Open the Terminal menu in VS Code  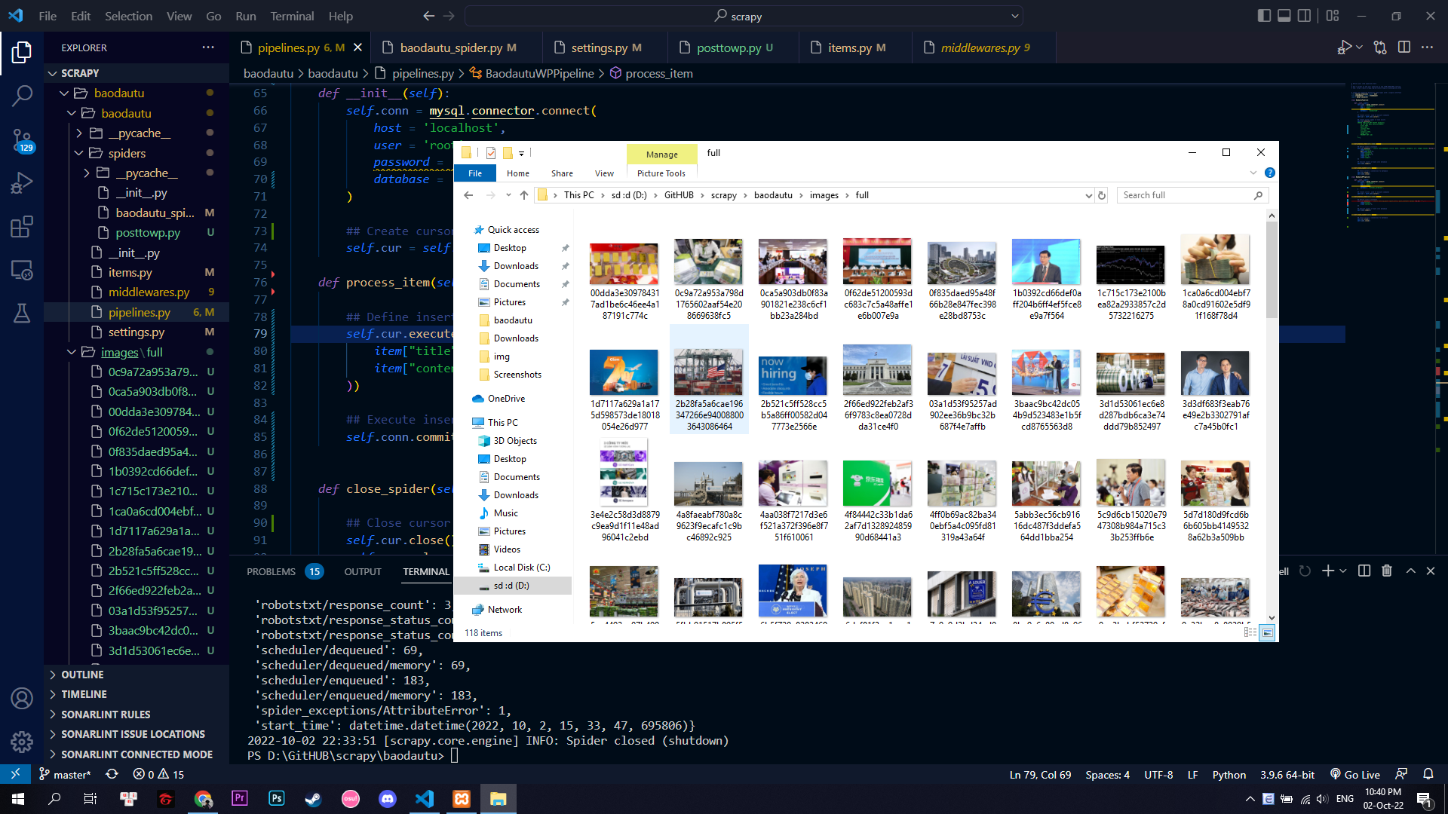pos(291,16)
